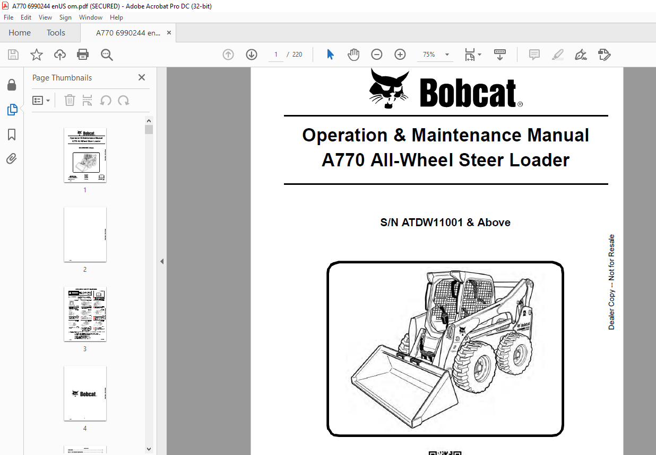Click thumbnails scrollbar down arrow
This screenshot has height=455, width=656.
[x=149, y=450]
